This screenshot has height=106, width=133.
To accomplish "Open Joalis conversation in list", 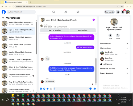I will point(18,46).
